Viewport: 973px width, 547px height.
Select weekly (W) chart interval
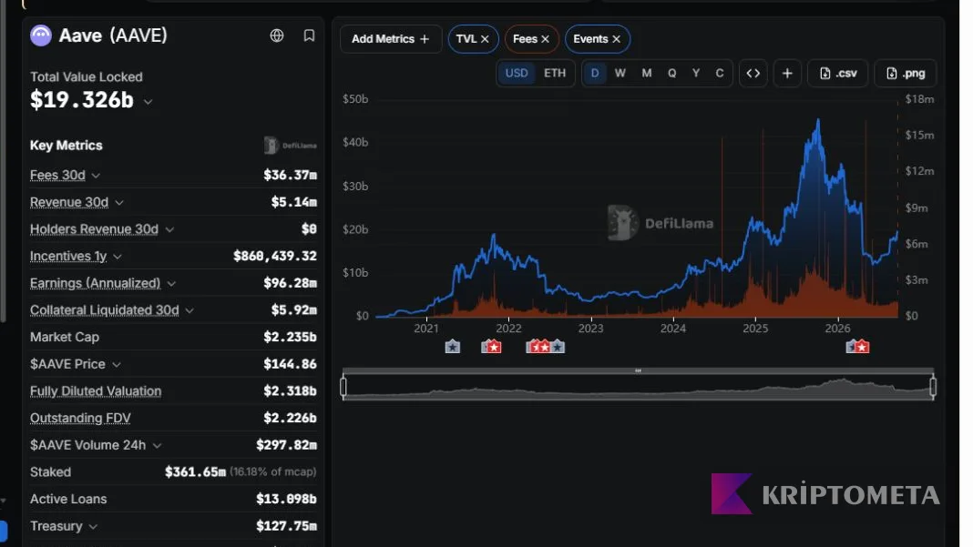pos(620,73)
